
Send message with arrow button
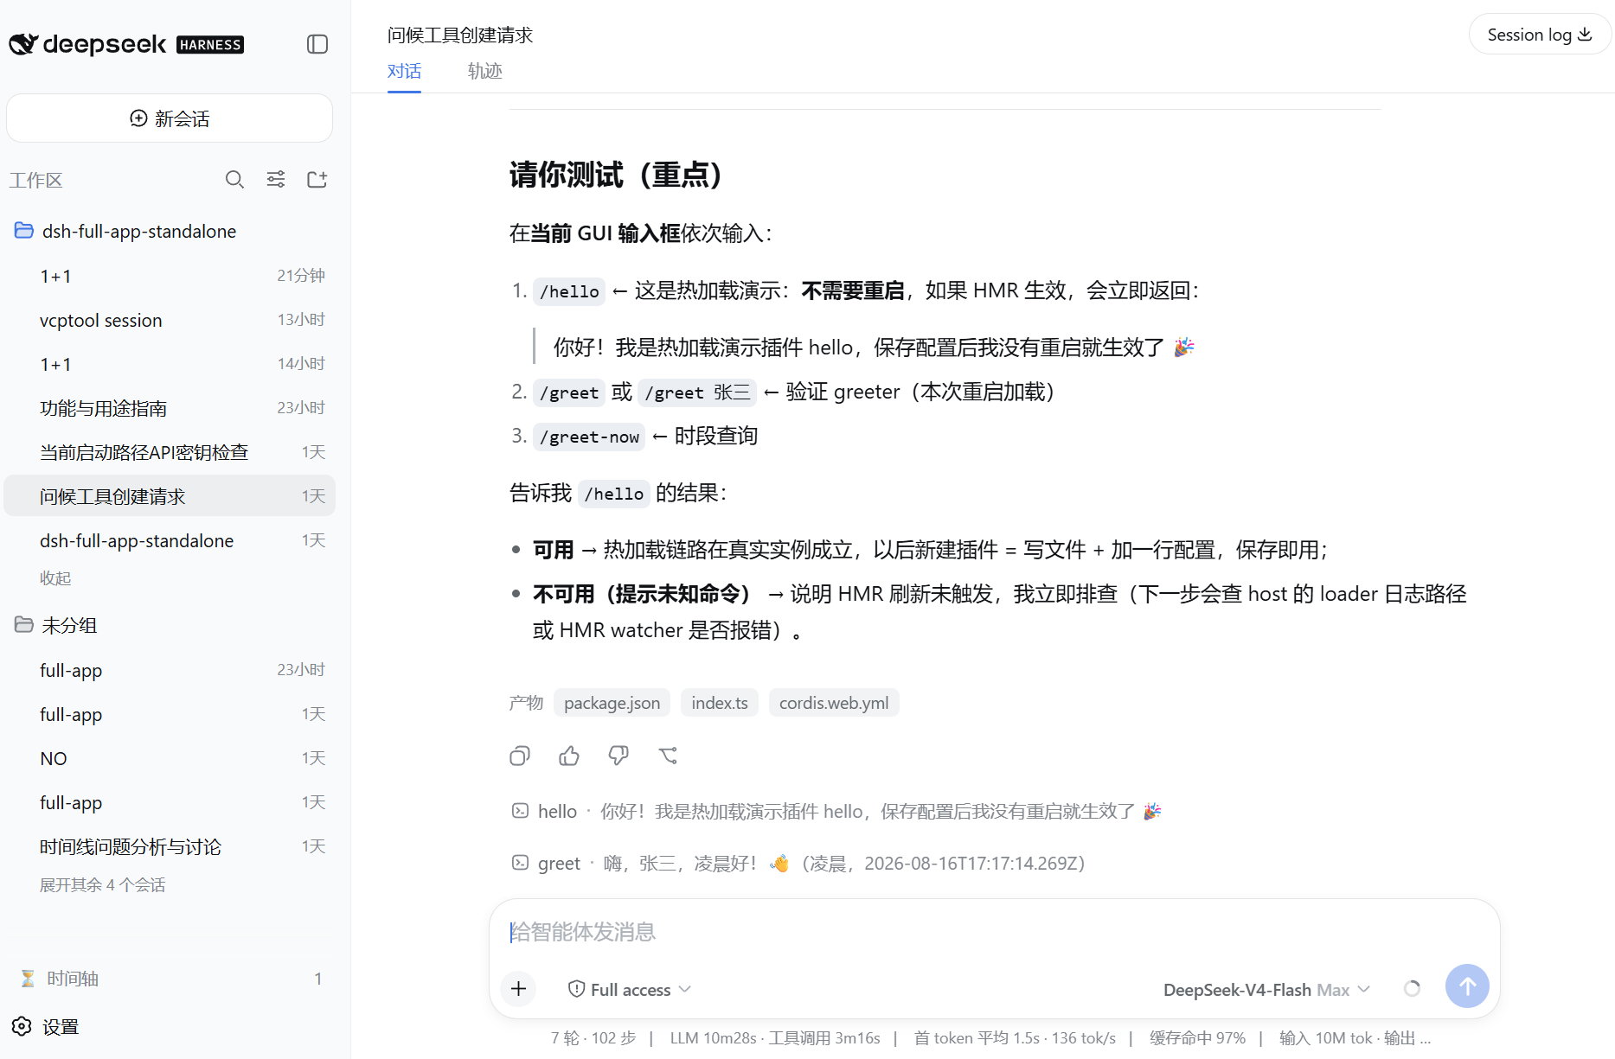coord(1467,986)
